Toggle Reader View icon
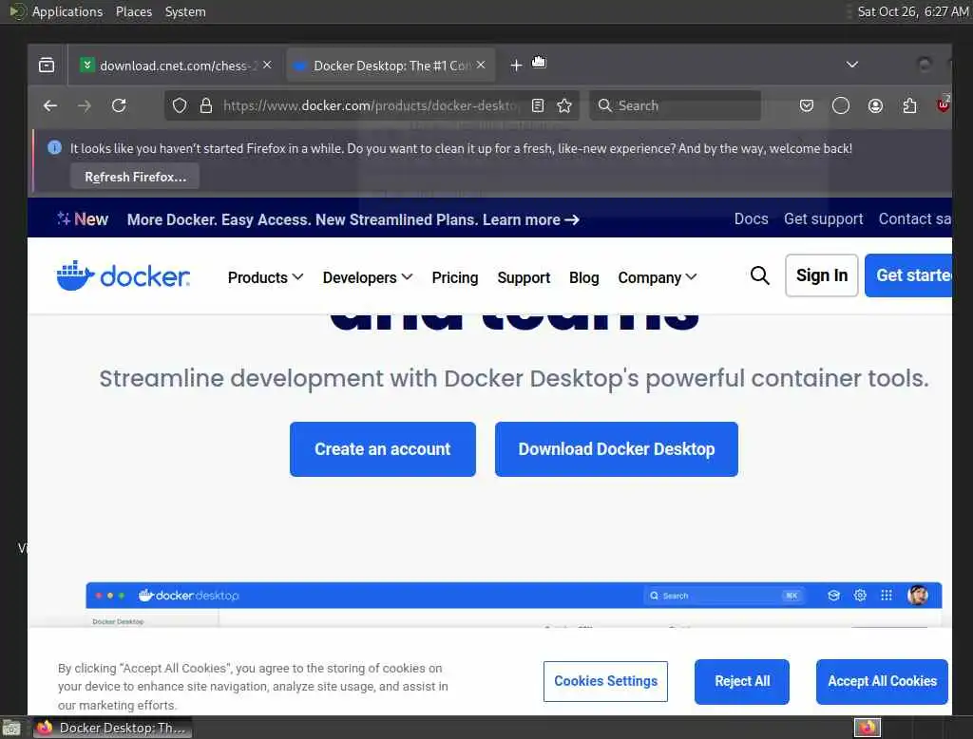The image size is (973, 739). pyautogui.click(x=538, y=106)
